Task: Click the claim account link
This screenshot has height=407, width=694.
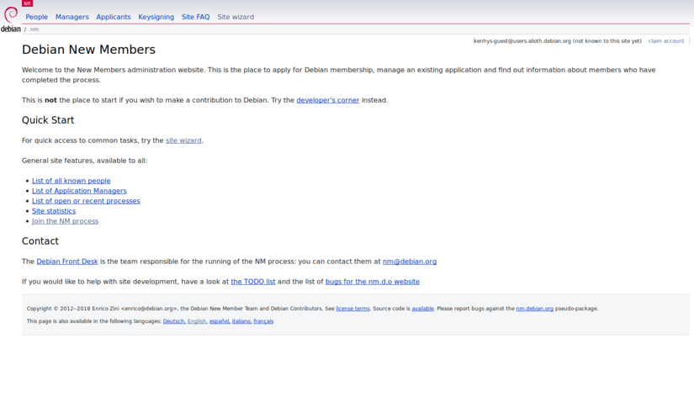Action: [x=666, y=40]
